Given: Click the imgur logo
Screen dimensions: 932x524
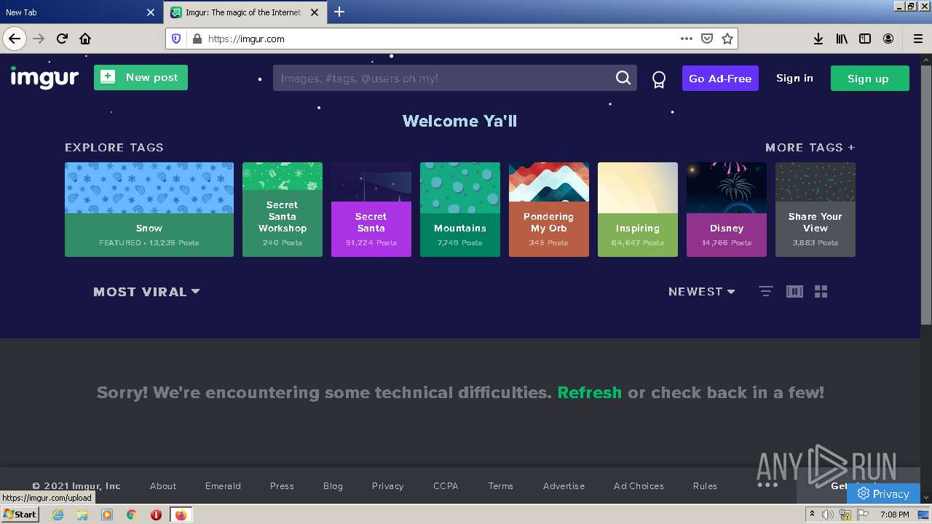Looking at the screenshot, I should coord(44,78).
